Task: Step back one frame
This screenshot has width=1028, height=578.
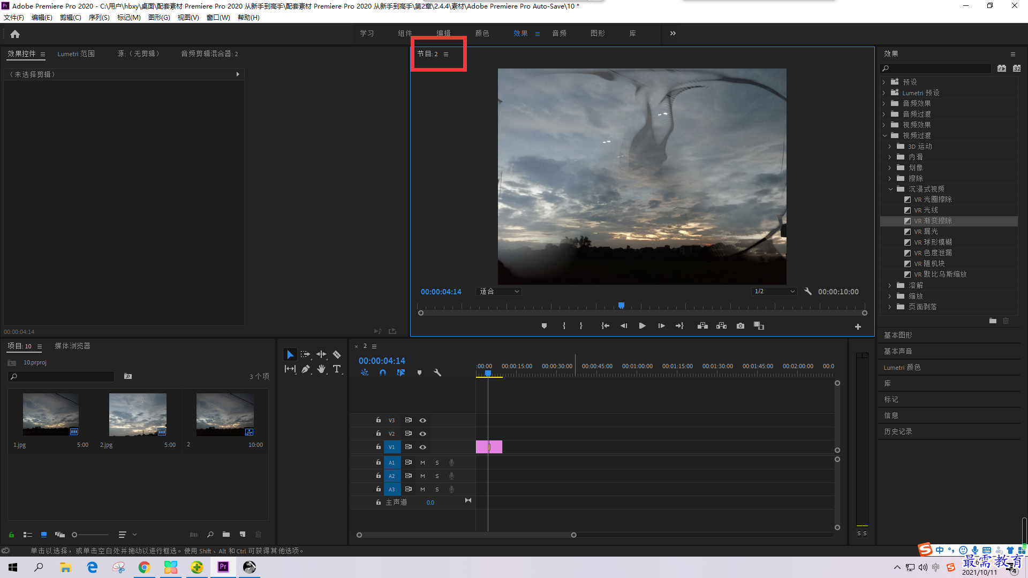Action: click(x=624, y=326)
